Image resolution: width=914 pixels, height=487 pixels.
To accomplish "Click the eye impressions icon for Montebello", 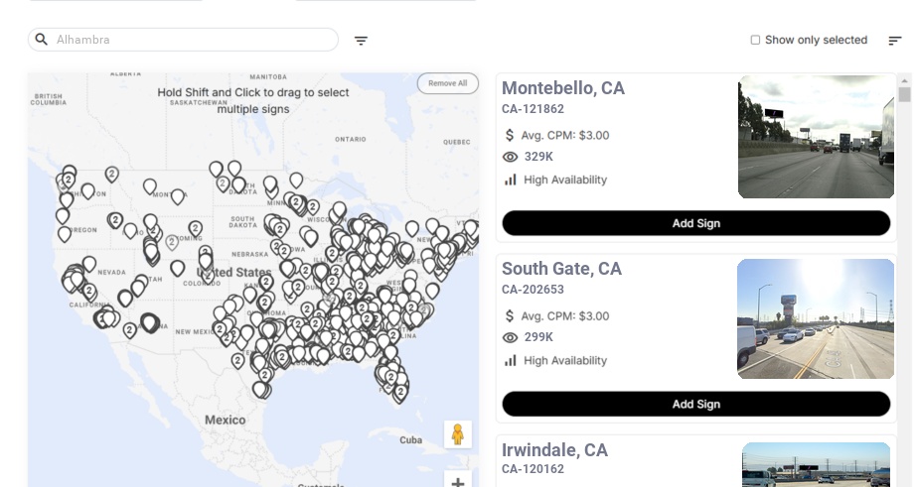I will coord(511,157).
